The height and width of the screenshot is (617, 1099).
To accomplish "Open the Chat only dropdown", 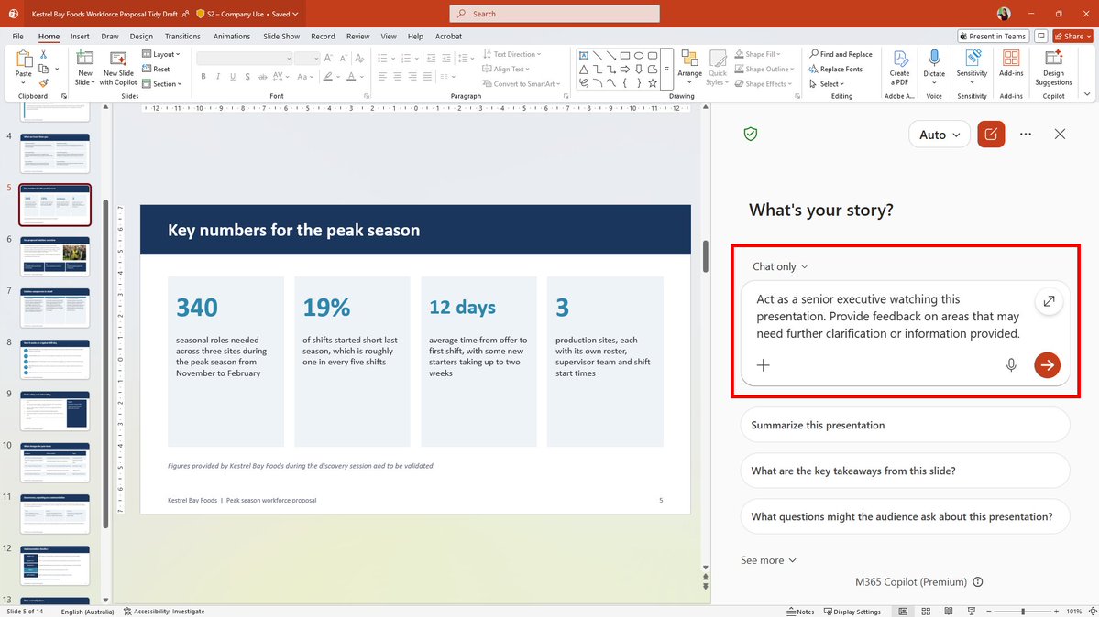I will pos(780,266).
